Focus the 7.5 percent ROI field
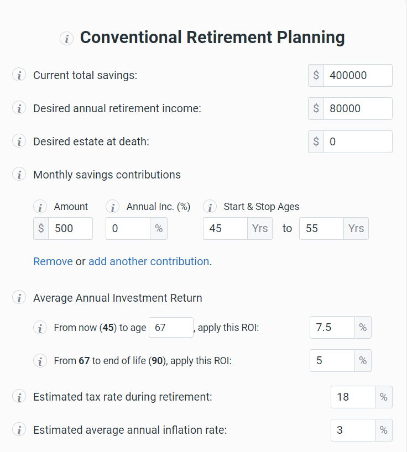The width and height of the screenshot is (407, 452). click(332, 328)
